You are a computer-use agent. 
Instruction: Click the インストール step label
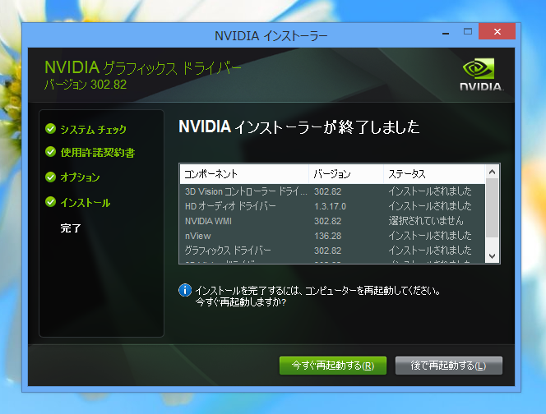(x=86, y=202)
